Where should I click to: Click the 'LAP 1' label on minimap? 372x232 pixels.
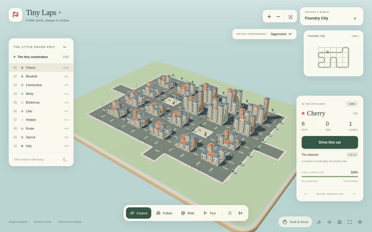coord(355,36)
